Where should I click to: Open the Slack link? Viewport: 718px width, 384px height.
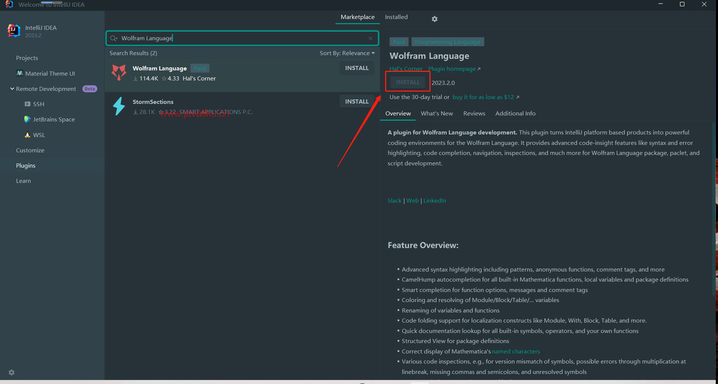tap(394, 201)
